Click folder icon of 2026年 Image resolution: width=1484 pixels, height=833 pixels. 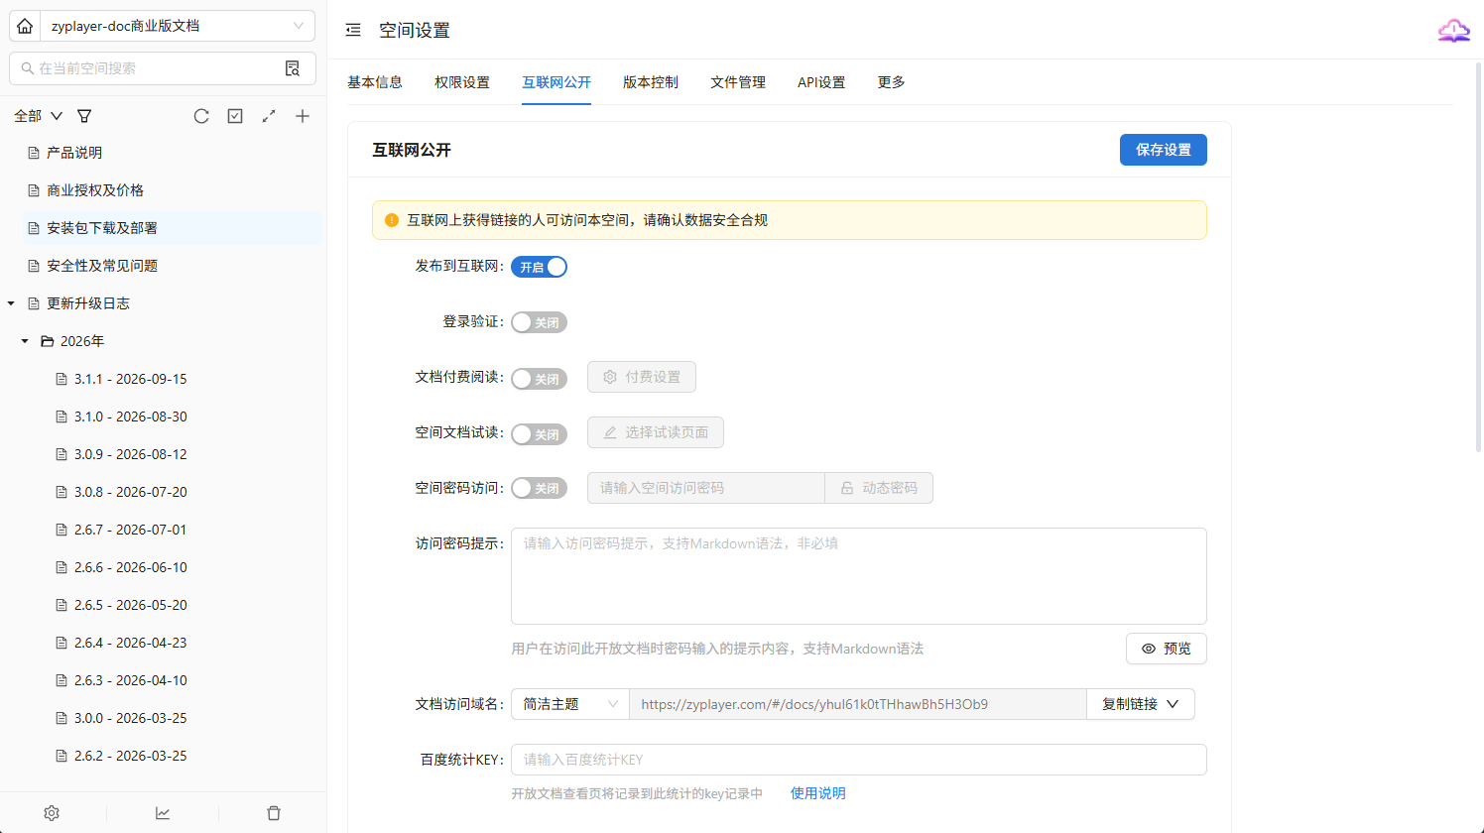click(47, 341)
